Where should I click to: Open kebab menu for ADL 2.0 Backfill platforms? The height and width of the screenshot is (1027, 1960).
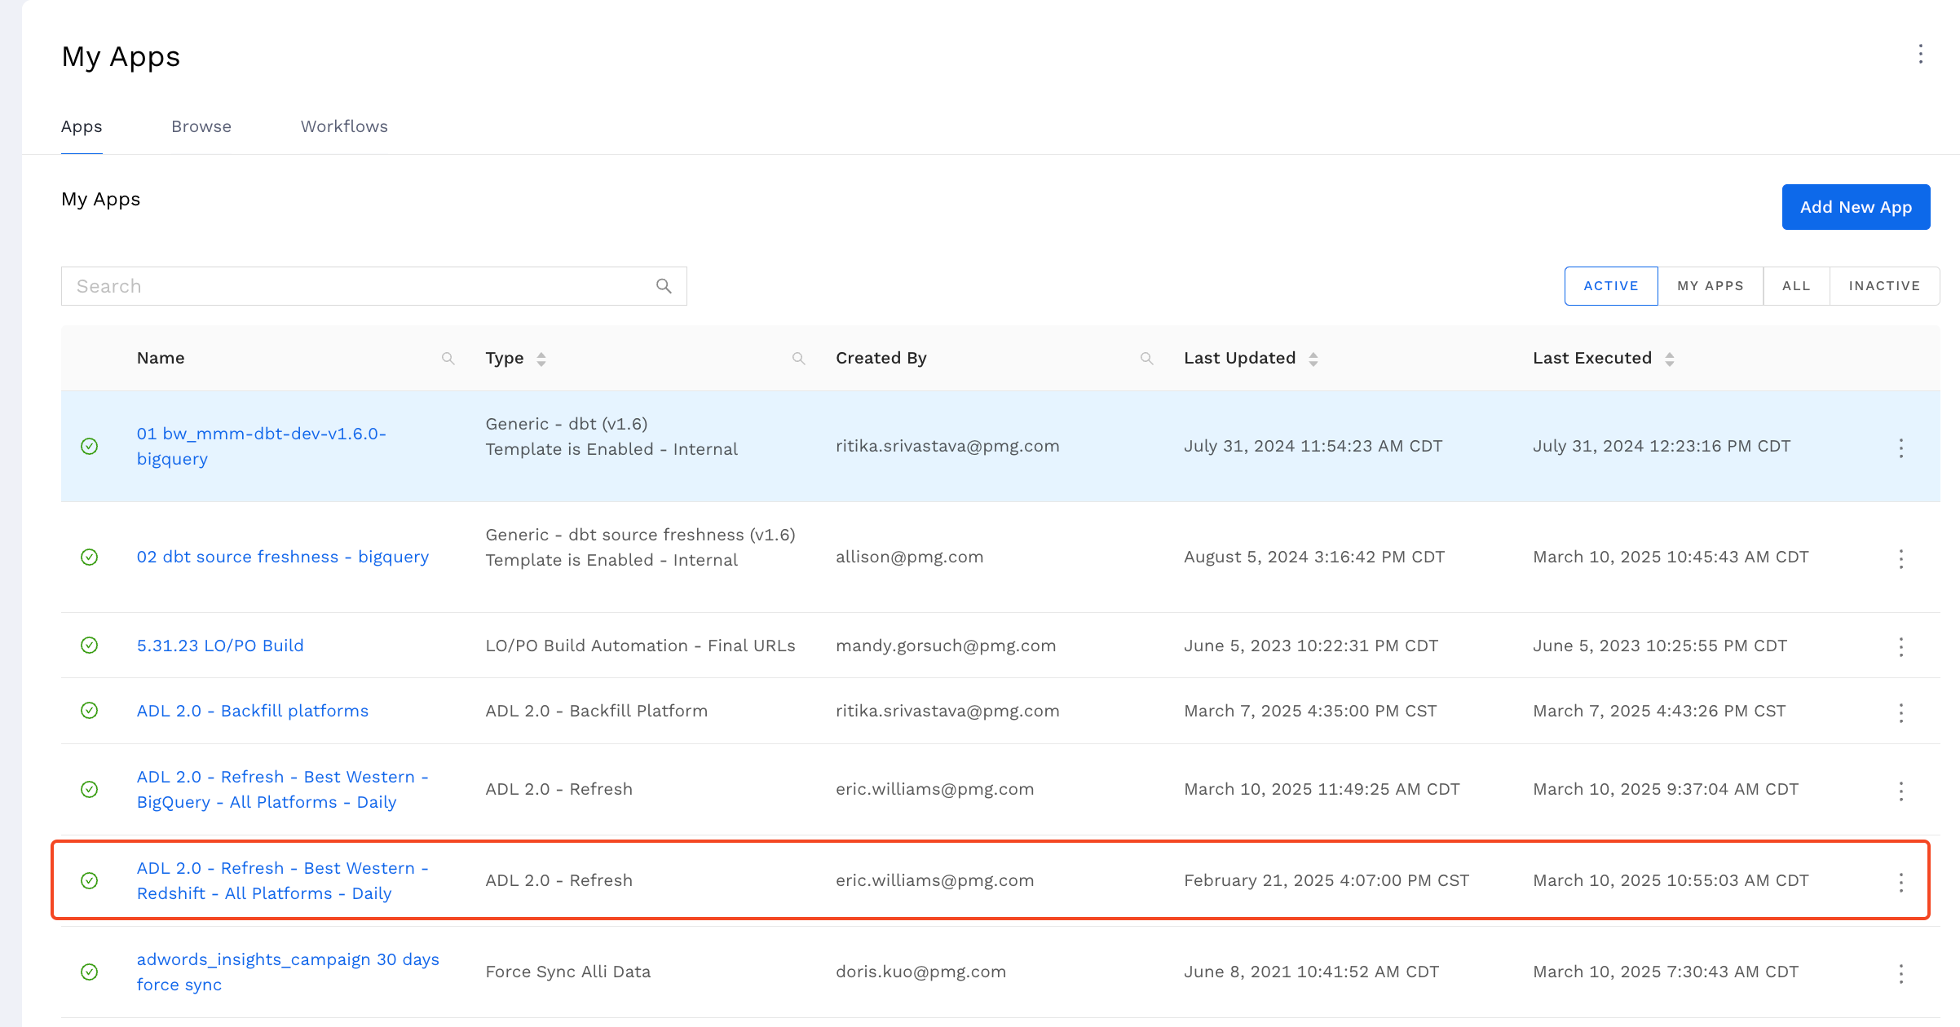[x=1900, y=712]
